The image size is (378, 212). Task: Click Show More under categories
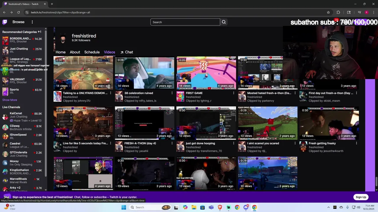coord(10,100)
